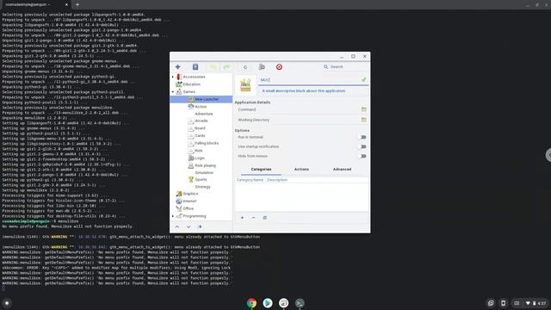Toggle the Use startup notification switch
This screenshot has height=310, width=551.
pos(362,146)
